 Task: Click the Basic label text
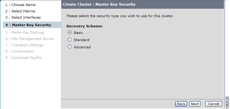click(78, 33)
